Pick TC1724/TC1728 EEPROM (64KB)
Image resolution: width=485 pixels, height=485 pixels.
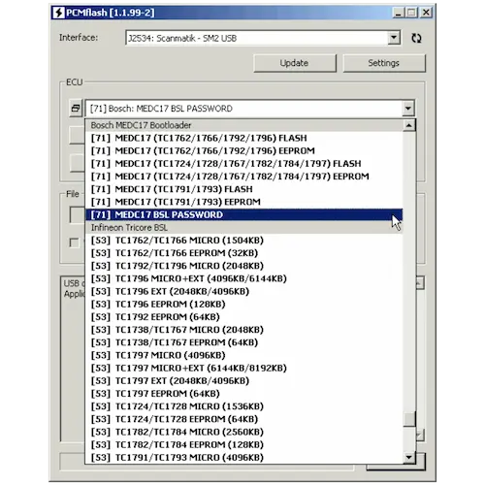[x=243, y=419]
